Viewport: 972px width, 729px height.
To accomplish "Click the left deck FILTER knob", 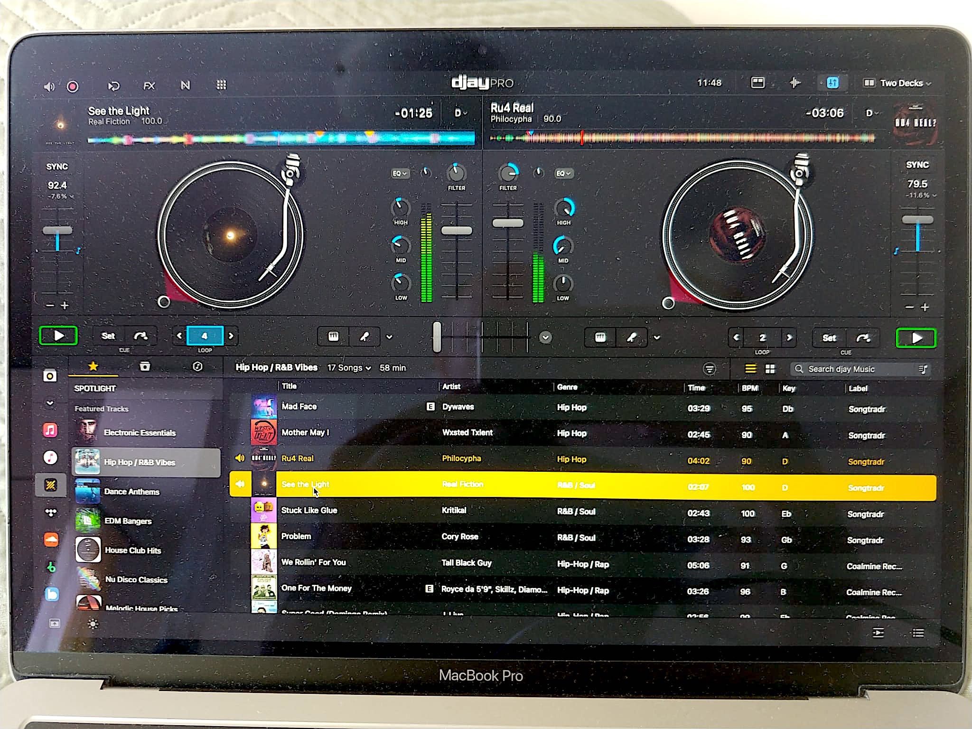I will pos(456,173).
